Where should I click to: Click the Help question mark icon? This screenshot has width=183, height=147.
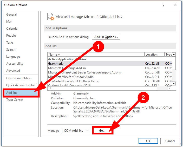click(x=164, y=5)
